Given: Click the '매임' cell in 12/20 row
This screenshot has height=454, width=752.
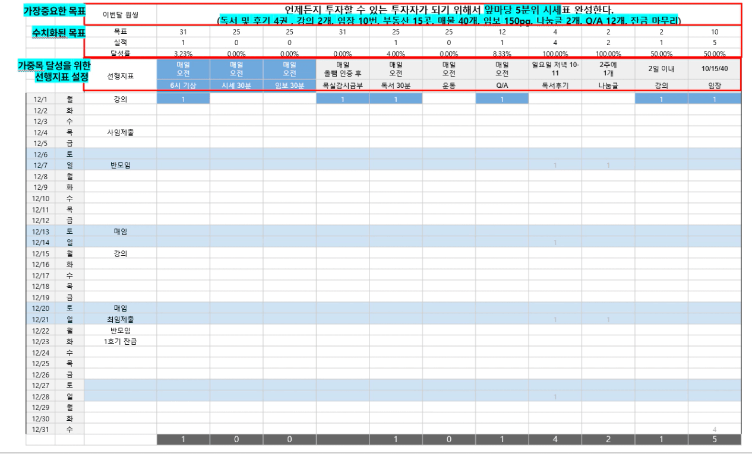Looking at the screenshot, I should point(121,308).
